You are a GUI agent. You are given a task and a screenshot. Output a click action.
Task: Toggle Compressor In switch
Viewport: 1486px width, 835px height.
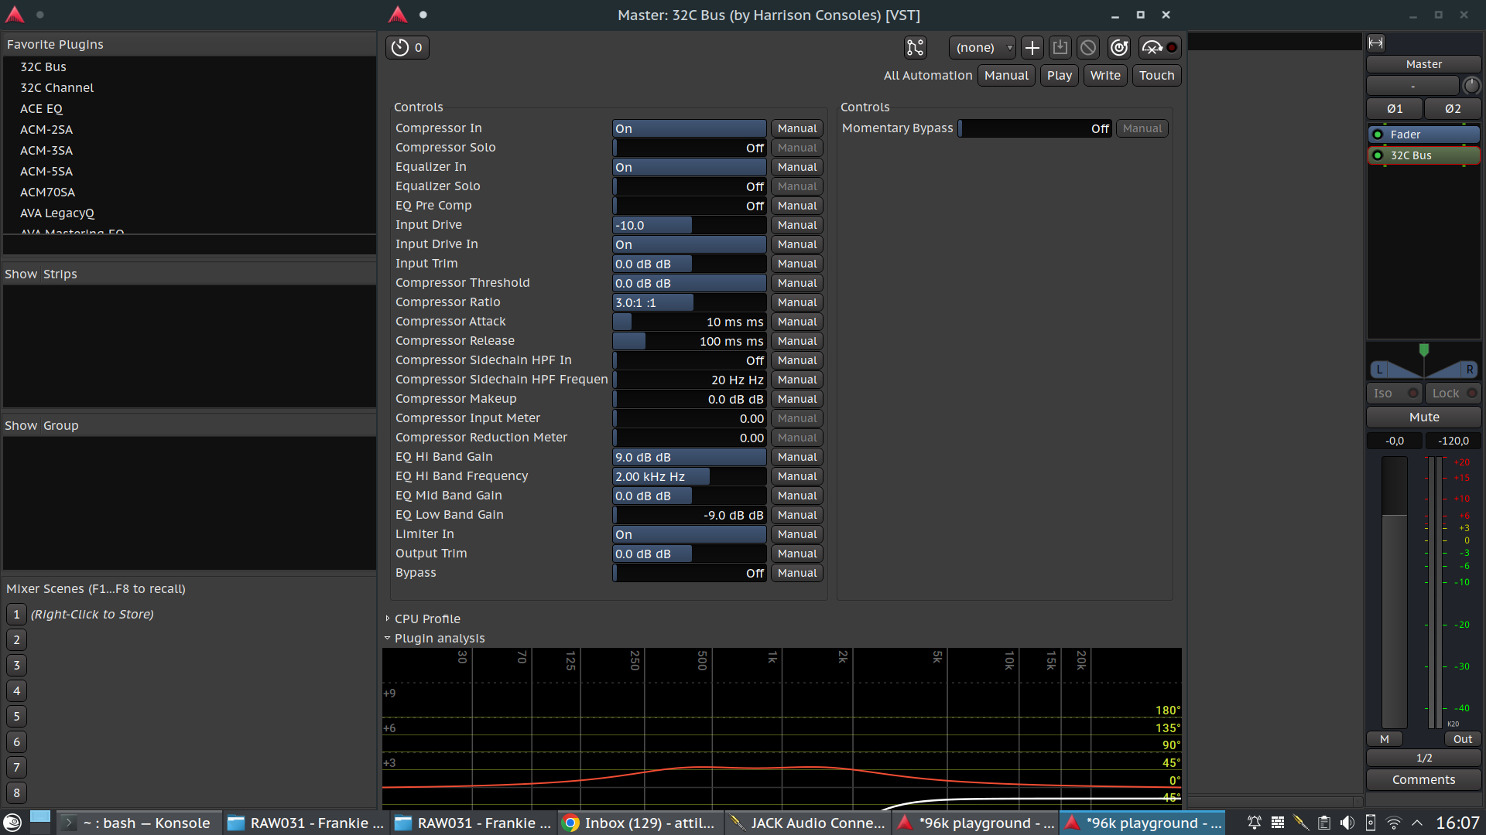pos(689,128)
